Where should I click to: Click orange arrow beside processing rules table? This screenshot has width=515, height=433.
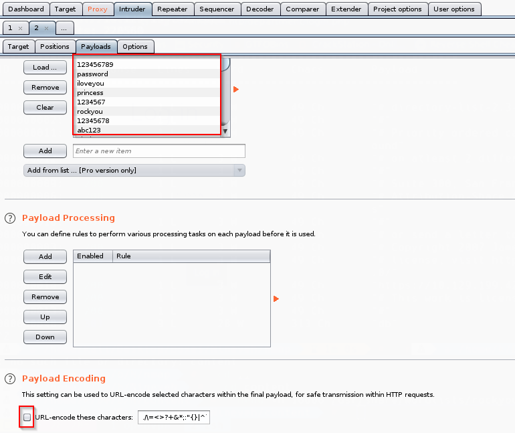pyautogui.click(x=276, y=298)
